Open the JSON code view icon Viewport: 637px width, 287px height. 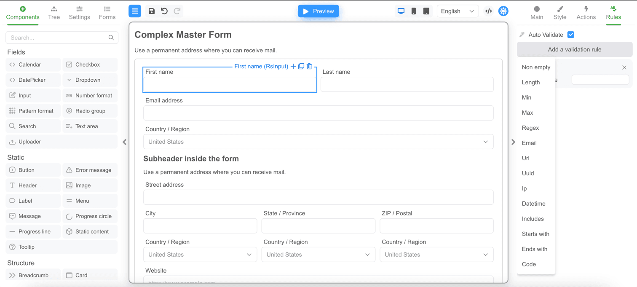point(488,11)
